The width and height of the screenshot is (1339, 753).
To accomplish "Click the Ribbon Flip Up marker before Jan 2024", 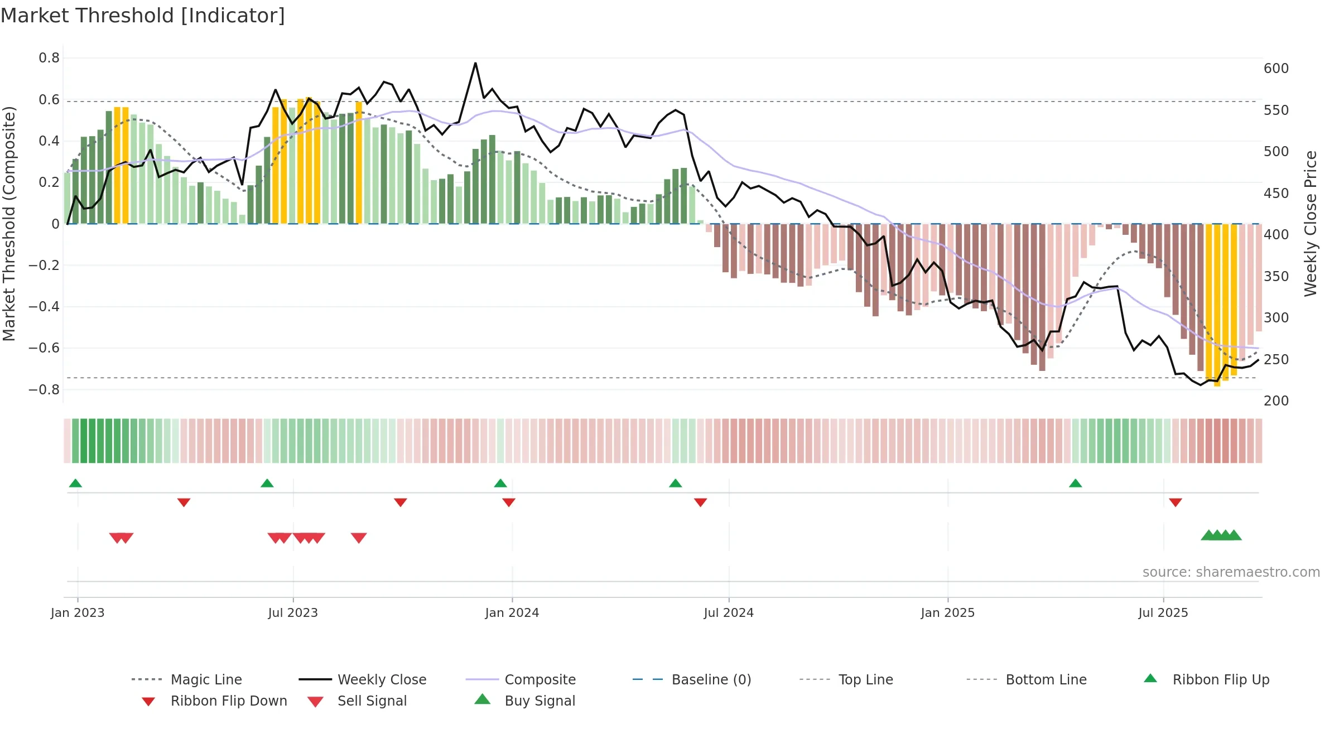I will (500, 483).
